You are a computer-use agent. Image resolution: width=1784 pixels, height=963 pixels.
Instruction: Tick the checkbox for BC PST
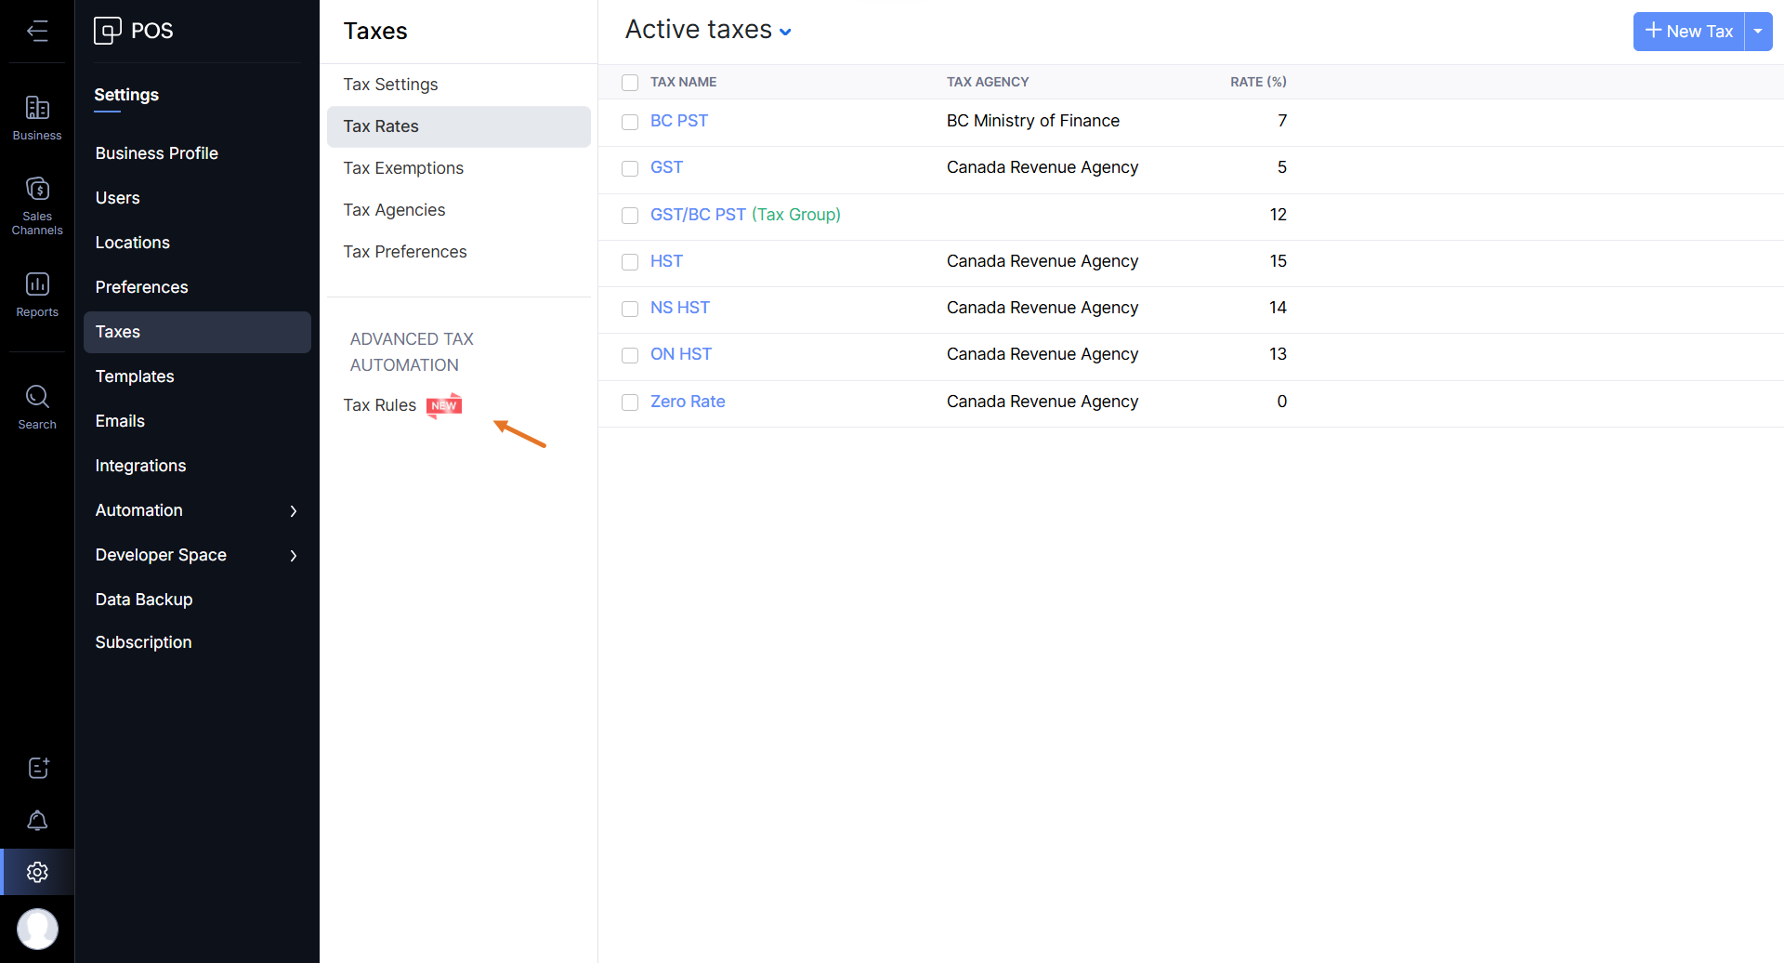click(x=630, y=122)
